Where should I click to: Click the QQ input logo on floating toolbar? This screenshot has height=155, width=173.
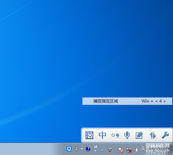point(90,135)
